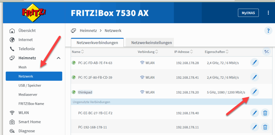Open the help question mark icon
Viewport: 275px width, 135px height.
coord(268,31)
